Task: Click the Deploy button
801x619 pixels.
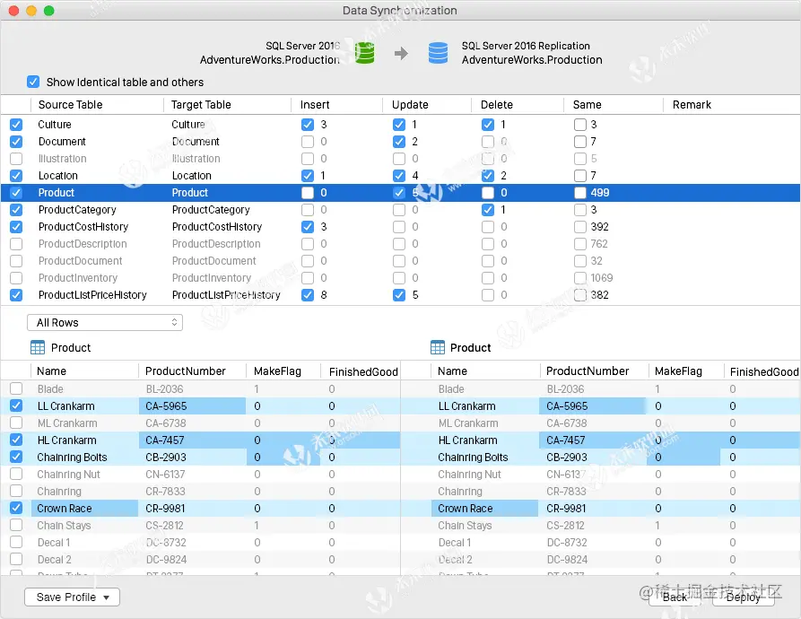Action: (x=744, y=597)
